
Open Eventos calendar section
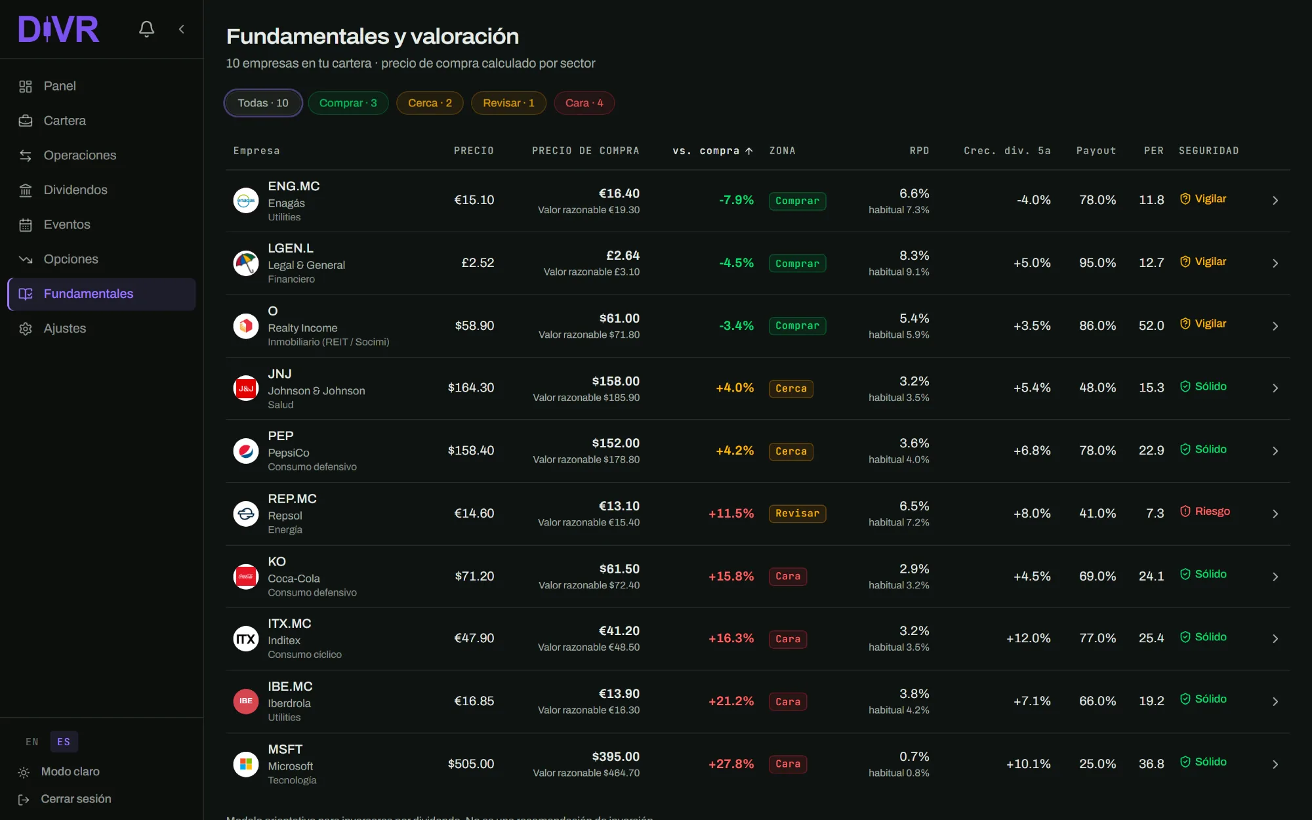102,224
